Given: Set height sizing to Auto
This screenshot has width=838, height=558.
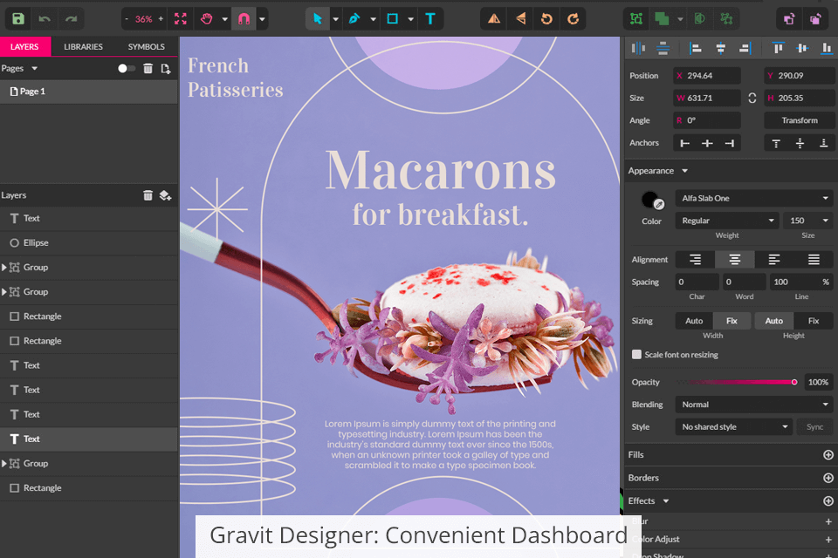Looking at the screenshot, I should tap(774, 321).
